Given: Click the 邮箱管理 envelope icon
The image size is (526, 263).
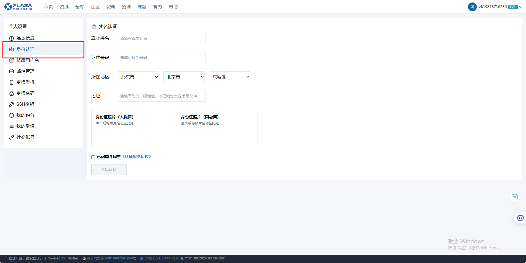Looking at the screenshot, I should pos(12,71).
